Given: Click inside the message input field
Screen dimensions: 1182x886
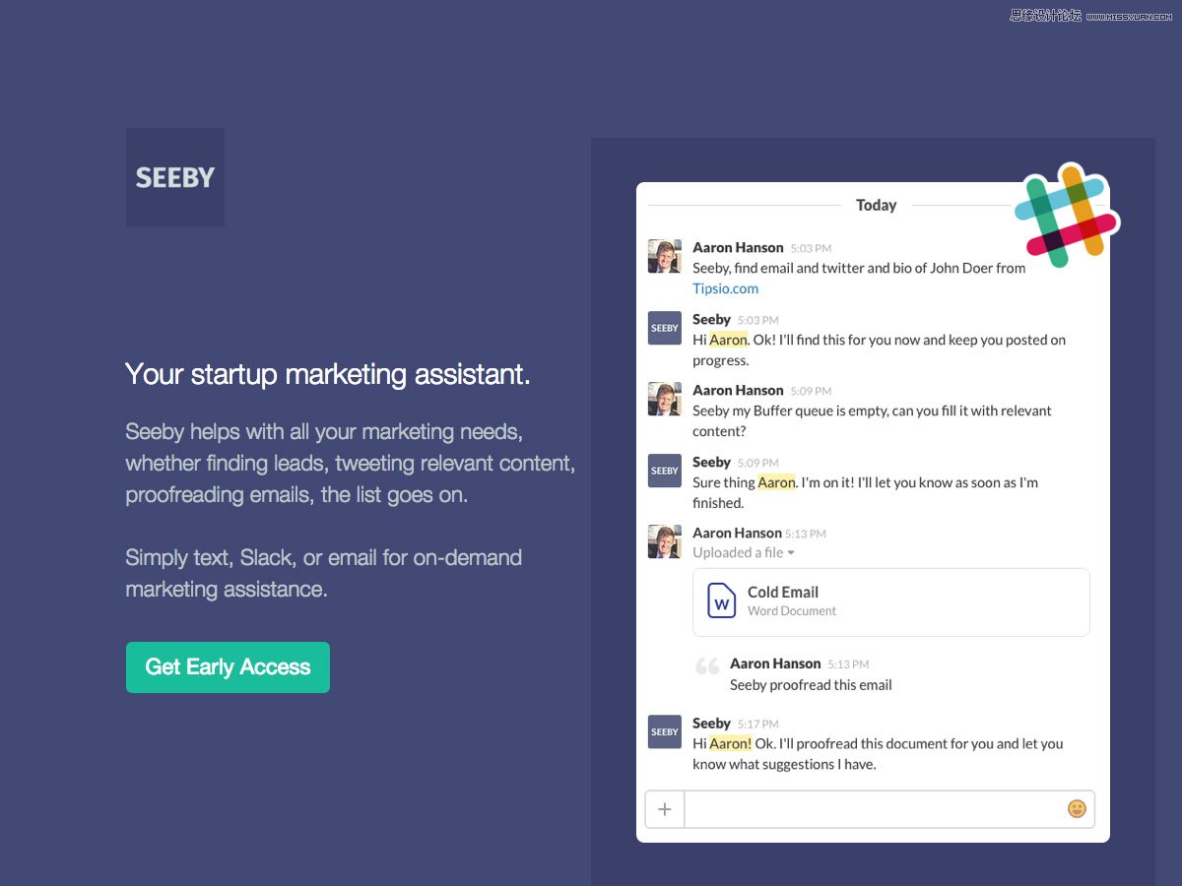Looking at the screenshot, I should coord(875,809).
